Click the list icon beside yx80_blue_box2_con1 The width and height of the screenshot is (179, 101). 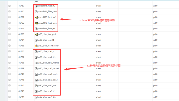tap(36, 86)
